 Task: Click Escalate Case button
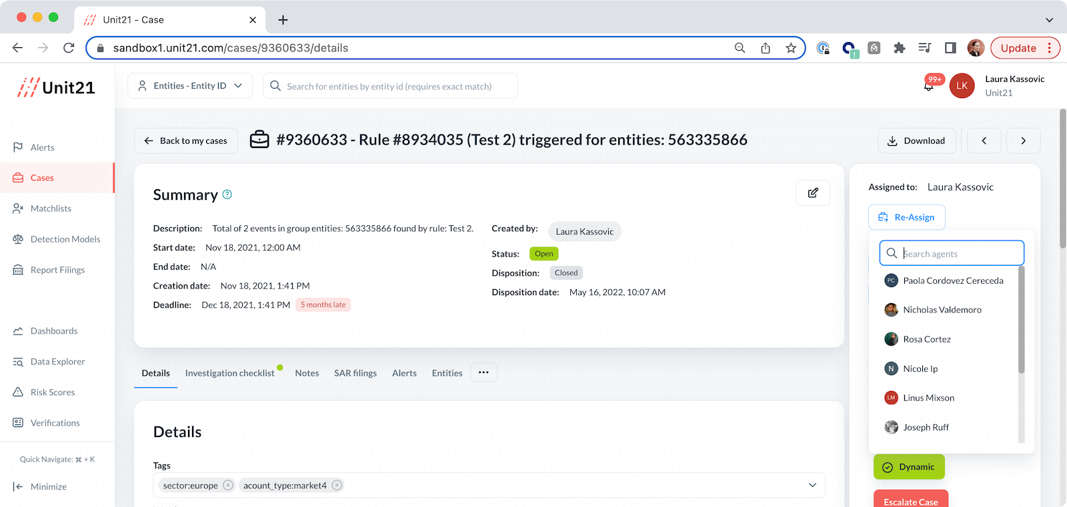911,499
